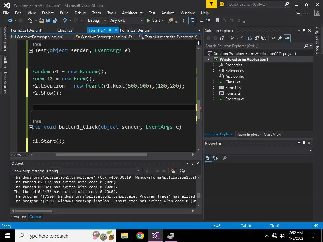Click the Collapse All icon in Solution Explorer

pyautogui.click(x=257, y=38)
